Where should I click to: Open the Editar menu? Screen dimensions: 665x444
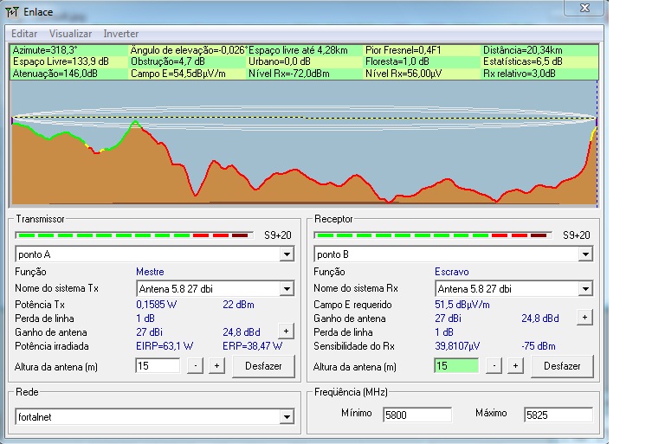pos(24,33)
